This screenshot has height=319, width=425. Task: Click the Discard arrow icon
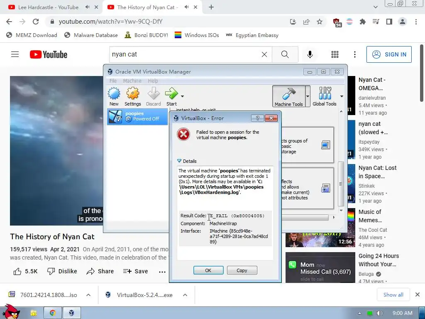click(x=154, y=96)
